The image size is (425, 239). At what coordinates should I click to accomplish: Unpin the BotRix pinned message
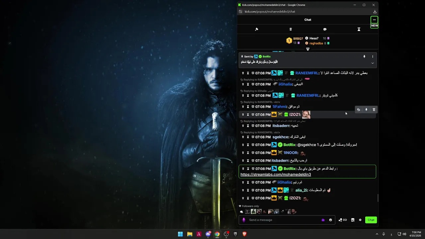click(364, 57)
